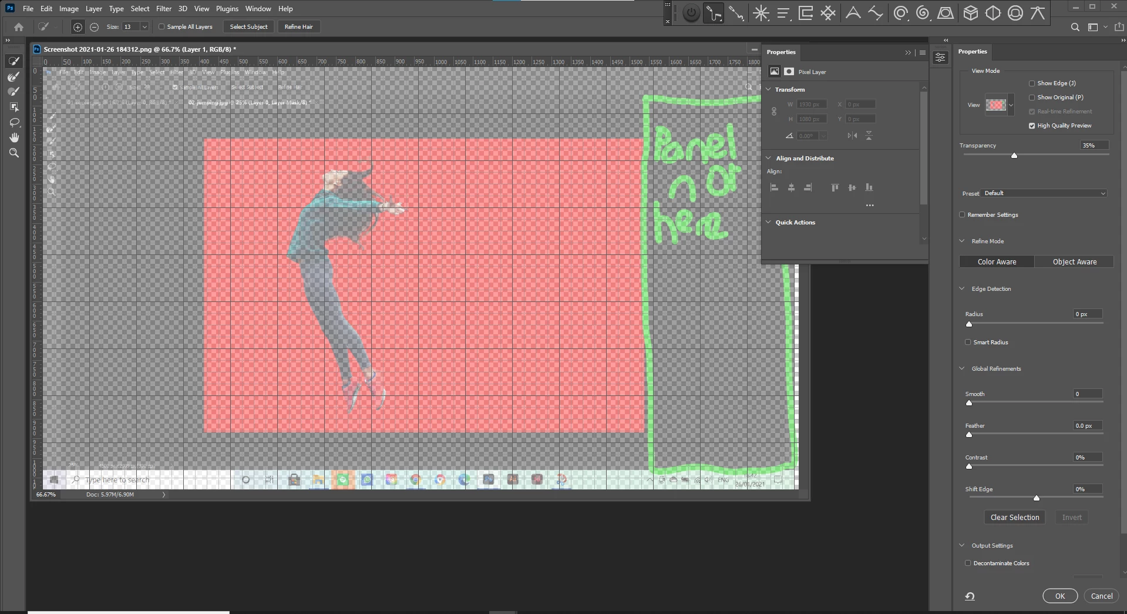This screenshot has height=614, width=1127.
Task: Open the adjustment sliders panel icon
Action: coord(940,58)
